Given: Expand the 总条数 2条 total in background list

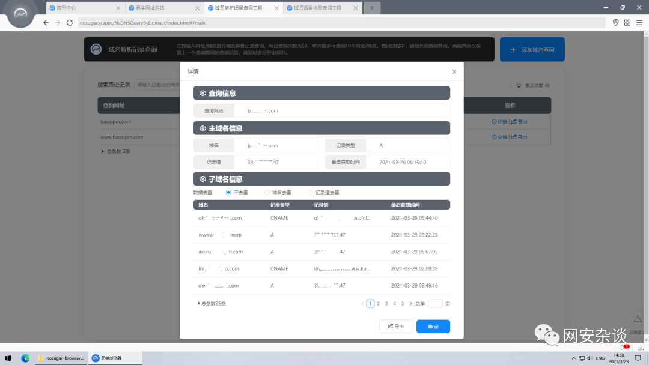Looking at the screenshot, I should [116, 151].
